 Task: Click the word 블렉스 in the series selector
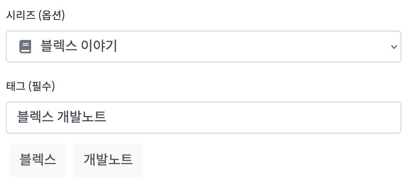pos(58,46)
